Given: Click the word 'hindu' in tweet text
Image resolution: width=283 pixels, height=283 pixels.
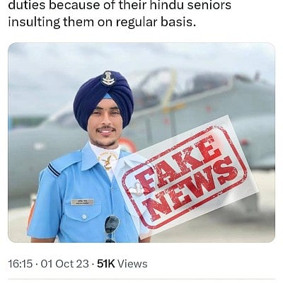Looking at the screenshot, I should pyautogui.click(x=168, y=5).
